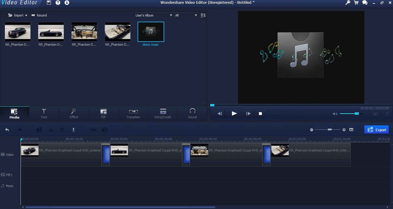Click the horizontal timeline scrollbar
This screenshot has height=209, width=393.
coord(120,207)
